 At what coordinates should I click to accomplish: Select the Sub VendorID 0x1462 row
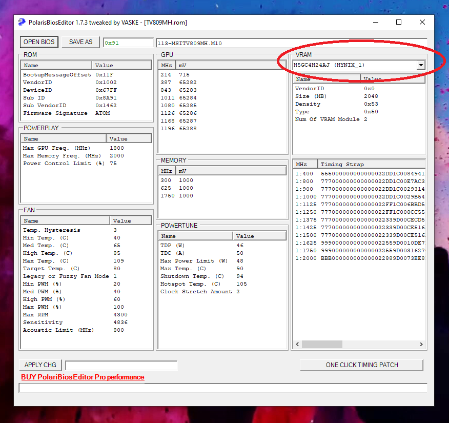pyautogui.click(x=86, y=106)
